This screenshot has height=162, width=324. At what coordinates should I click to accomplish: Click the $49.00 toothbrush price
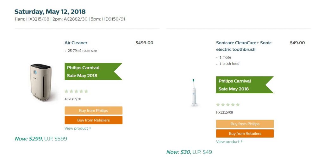pyautogui.click(x=297, y=43)
